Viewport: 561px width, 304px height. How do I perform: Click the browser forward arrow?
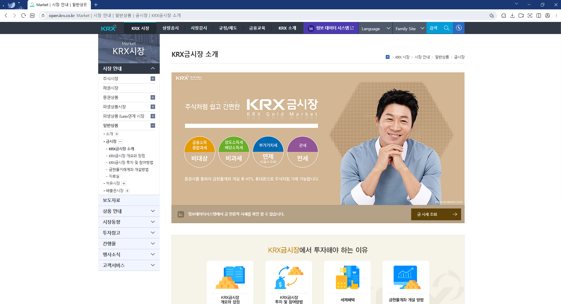(x=14, y=16)
